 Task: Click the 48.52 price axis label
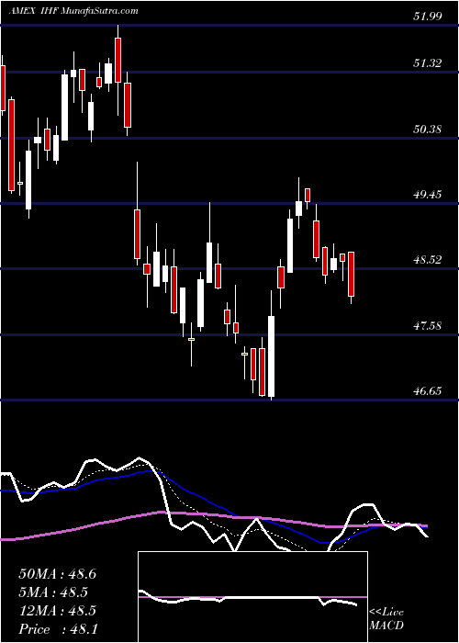[427, 260]
